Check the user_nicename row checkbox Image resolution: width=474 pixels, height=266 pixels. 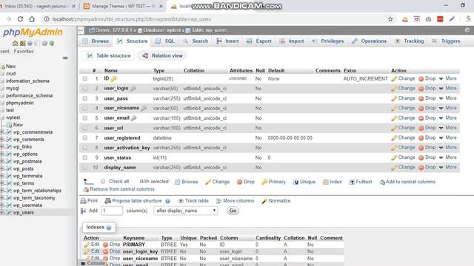coord(85,109)
